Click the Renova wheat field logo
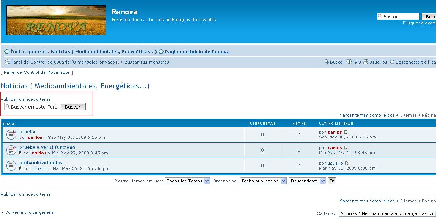The width and height of the screenshot is (436, 219). [x=56, y=20]
